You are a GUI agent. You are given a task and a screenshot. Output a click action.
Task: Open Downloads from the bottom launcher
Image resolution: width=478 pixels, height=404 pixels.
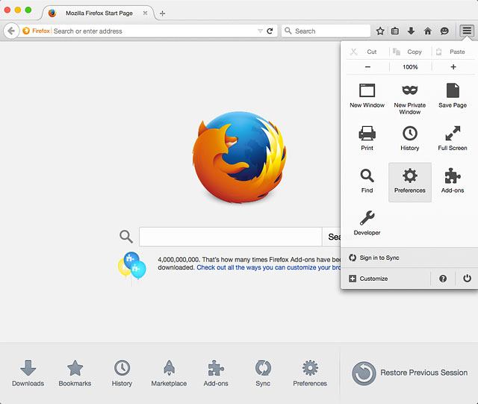[x=28, y=373]
